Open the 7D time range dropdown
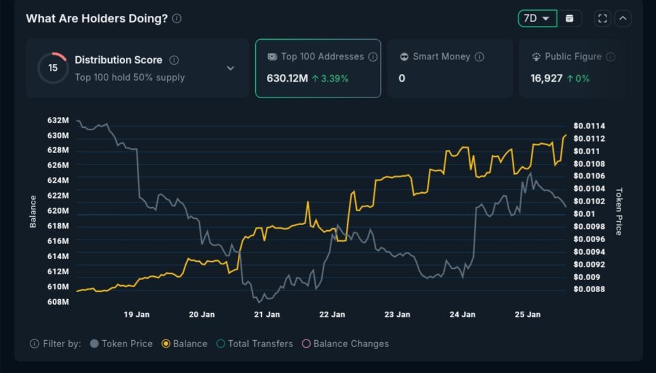 click(x=537, y=18)
